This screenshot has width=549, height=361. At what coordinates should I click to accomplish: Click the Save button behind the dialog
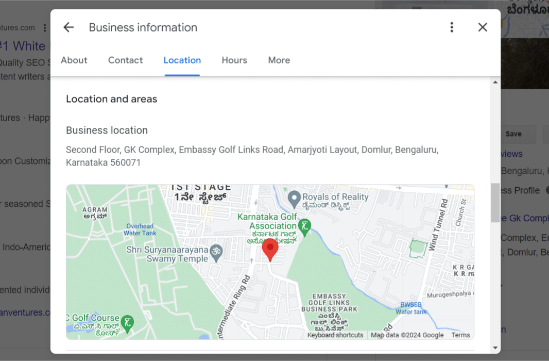(x=513, y=134)
